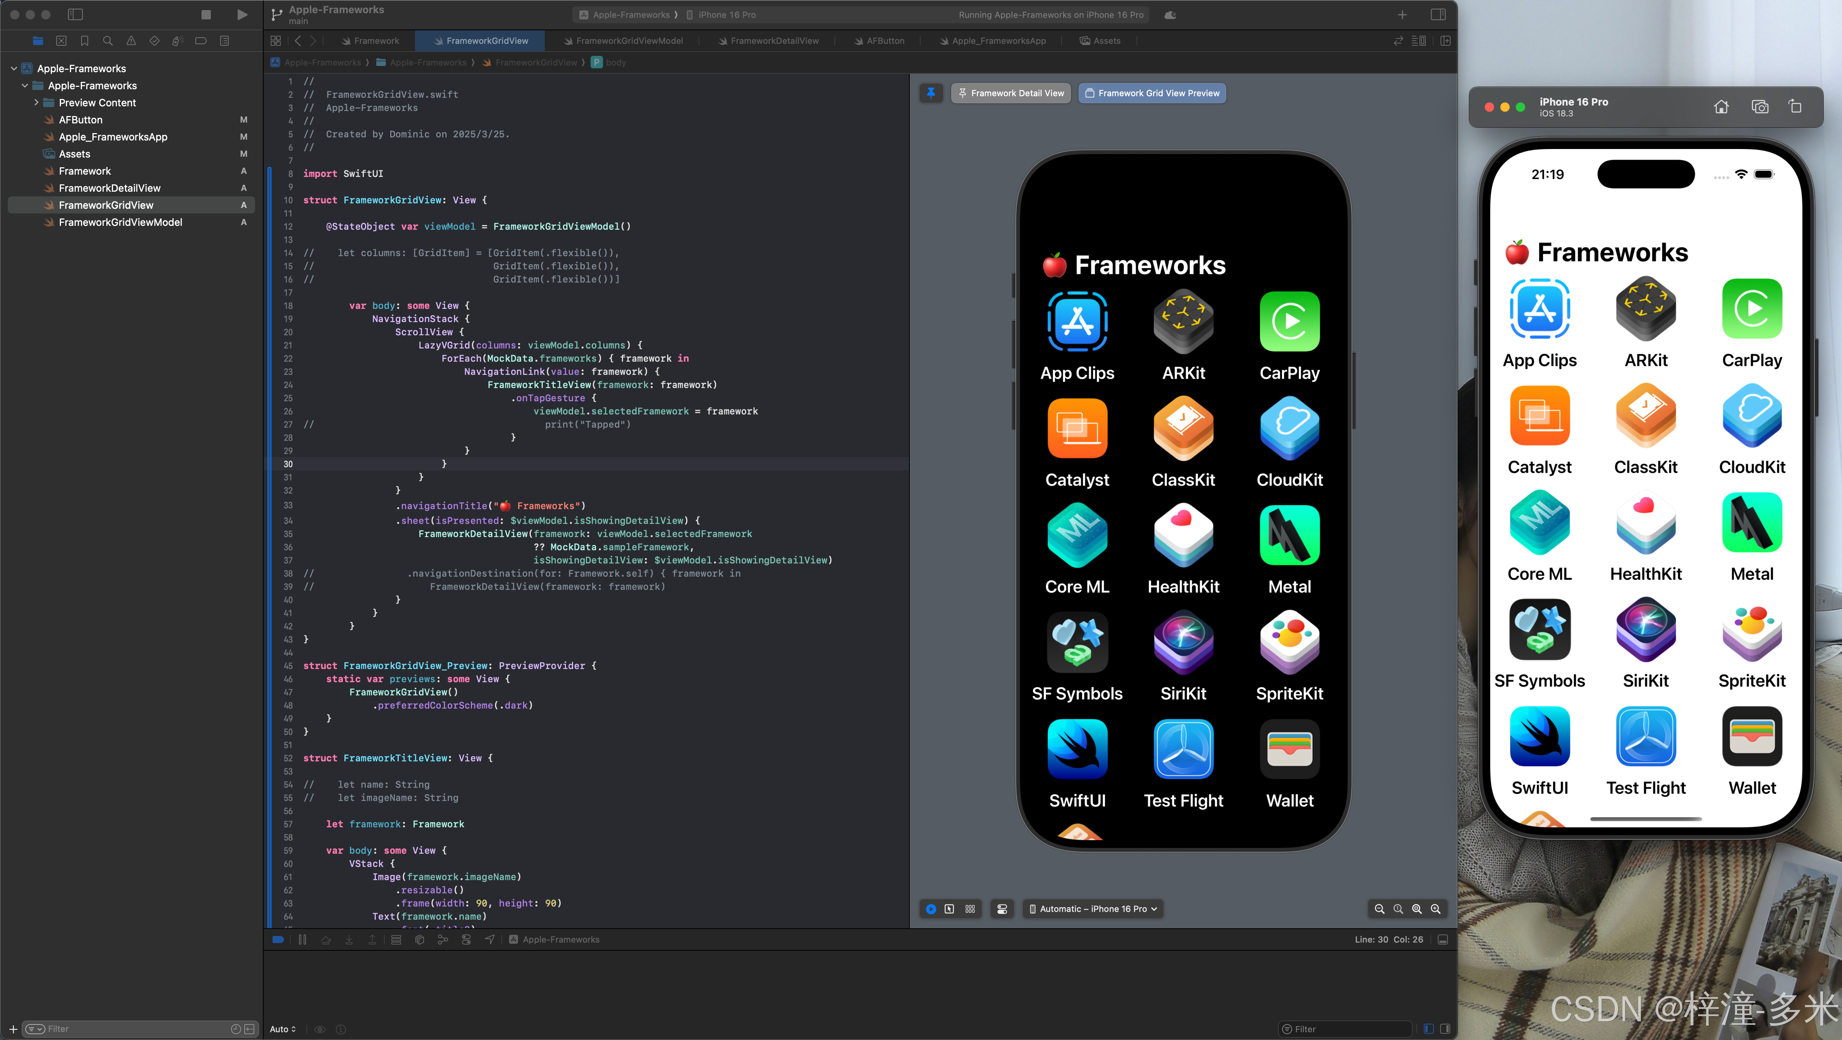Screen dimensions: 1842x1040
Task: Pin the preview with pin icon
Action: coord(930,93)
